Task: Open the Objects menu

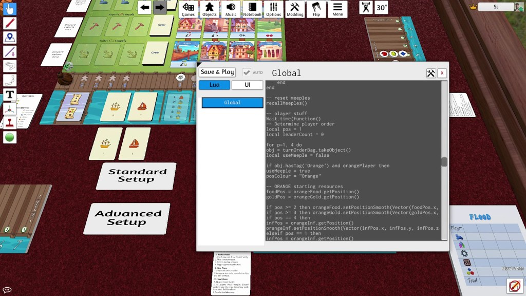Action: pyautogui.click(x=209, y=9)
